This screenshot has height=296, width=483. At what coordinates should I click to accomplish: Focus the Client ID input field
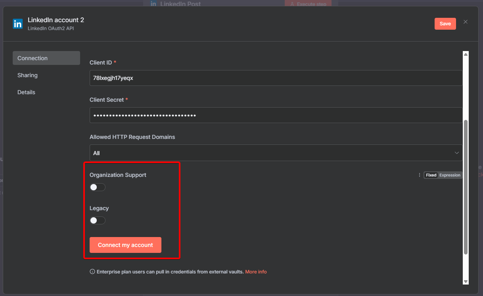pyautogui.click(x=276, y=78)
